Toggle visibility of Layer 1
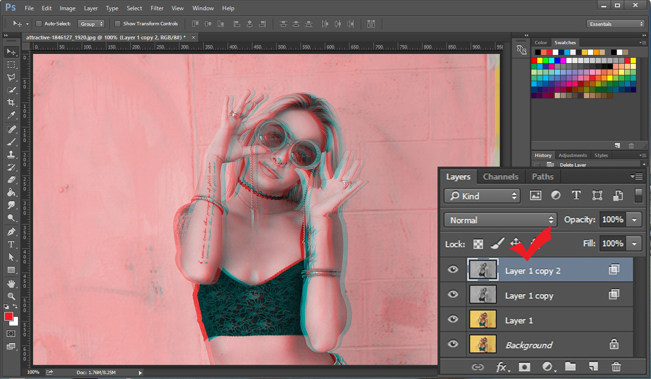The image size is (651, 379). (453, 319)
